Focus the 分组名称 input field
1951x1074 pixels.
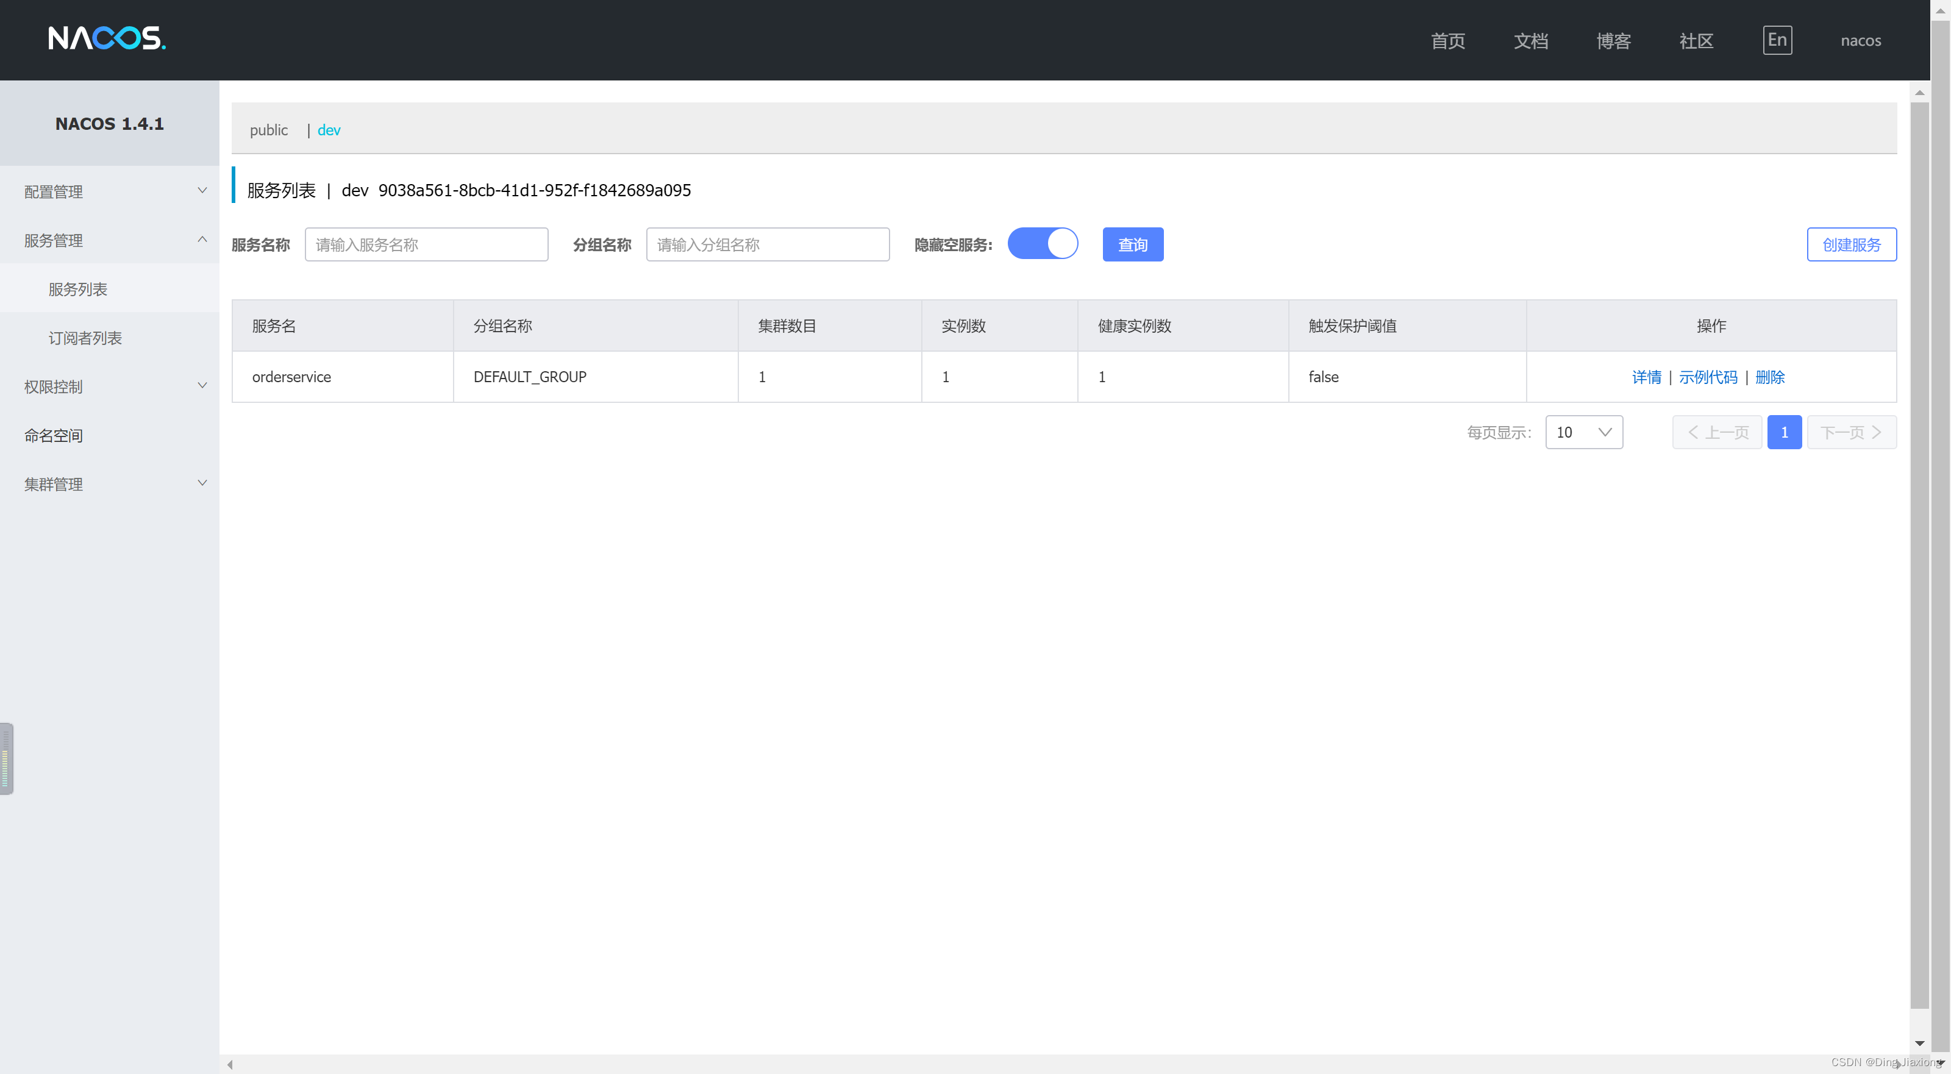point(767,244)
